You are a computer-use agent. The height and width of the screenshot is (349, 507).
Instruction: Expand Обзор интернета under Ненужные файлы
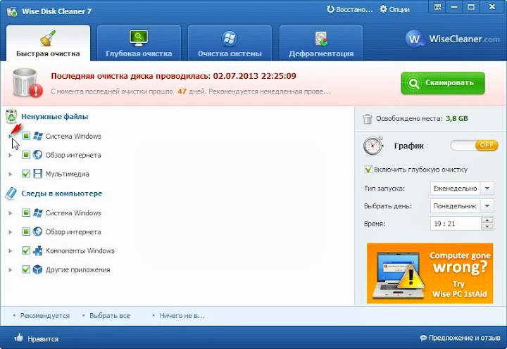point(11,155)
